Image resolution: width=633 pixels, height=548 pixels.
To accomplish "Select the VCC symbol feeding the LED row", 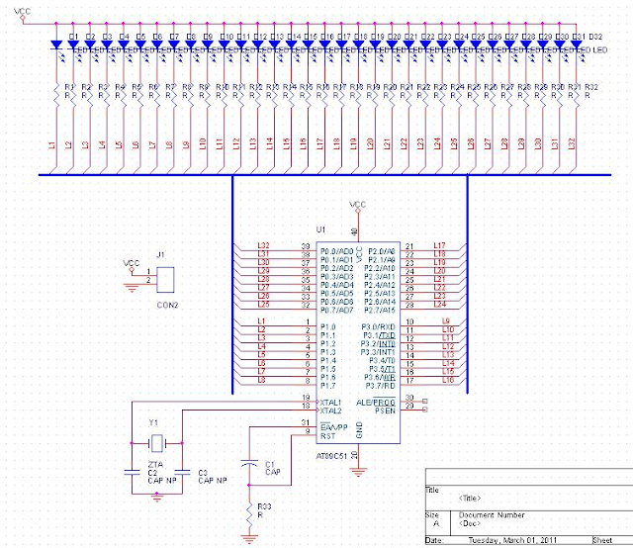I will coord(22,13).
